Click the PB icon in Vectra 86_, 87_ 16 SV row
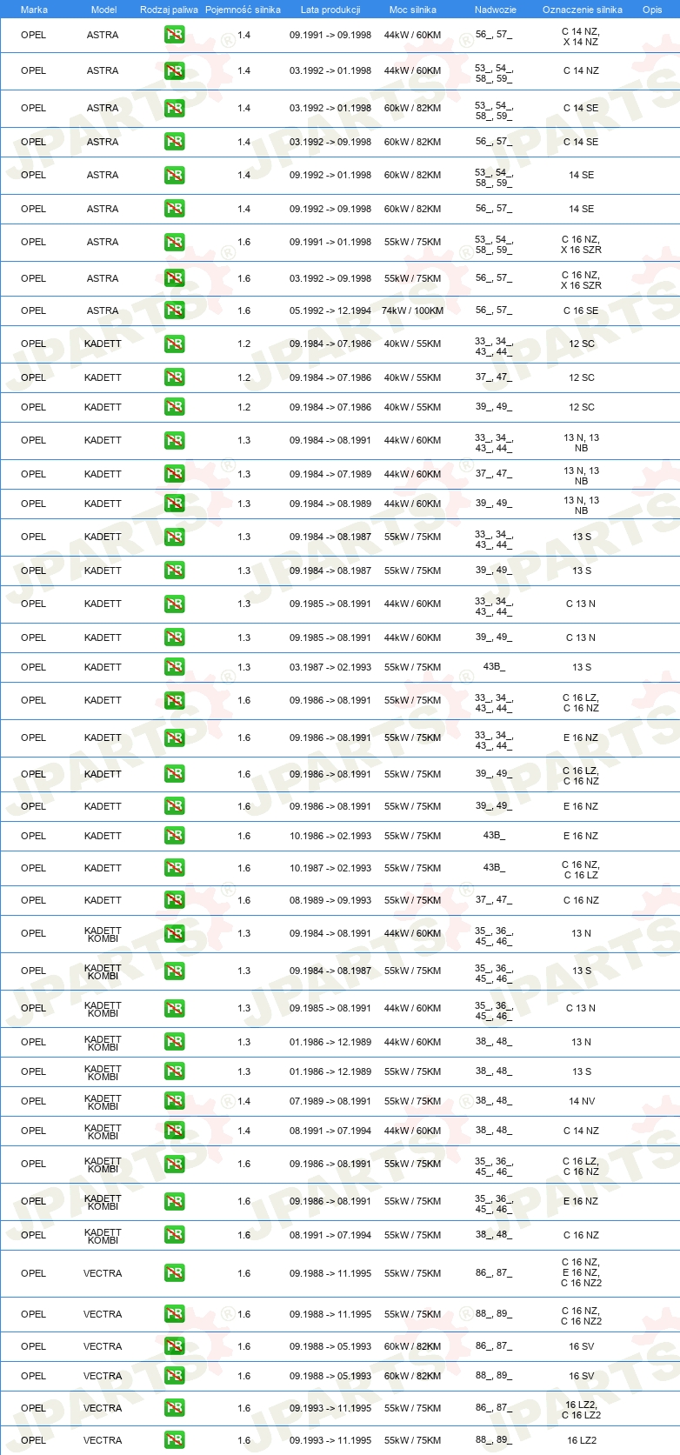Image resolution: width=680 pixels, height=1455 pixels. [x=174, y=1347]
